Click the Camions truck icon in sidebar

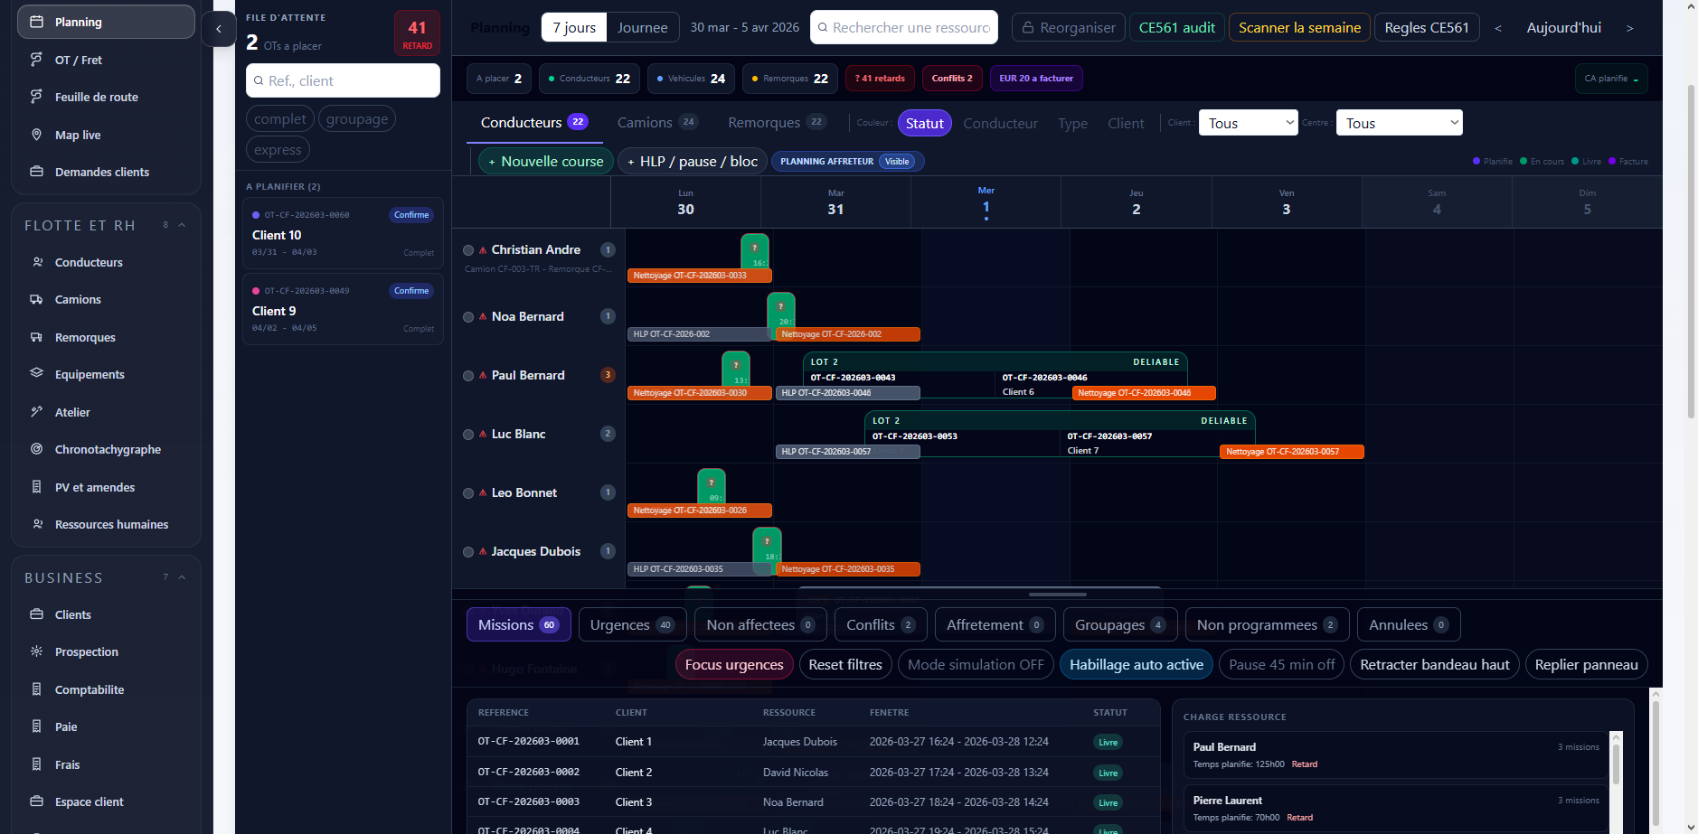[37, 299]
